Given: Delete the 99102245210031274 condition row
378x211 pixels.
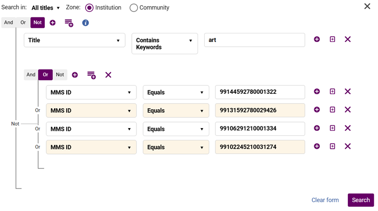Looking at the screenshot, I should tap(348, 146).
